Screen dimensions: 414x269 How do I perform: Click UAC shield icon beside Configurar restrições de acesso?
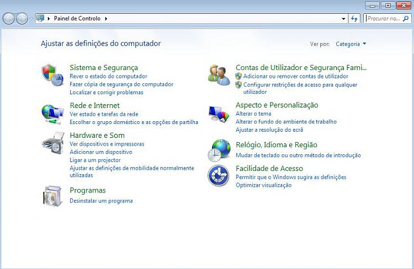point(238,85)
